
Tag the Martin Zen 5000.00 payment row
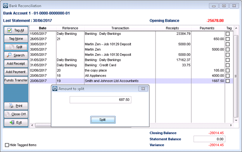(x=228, y=50)
